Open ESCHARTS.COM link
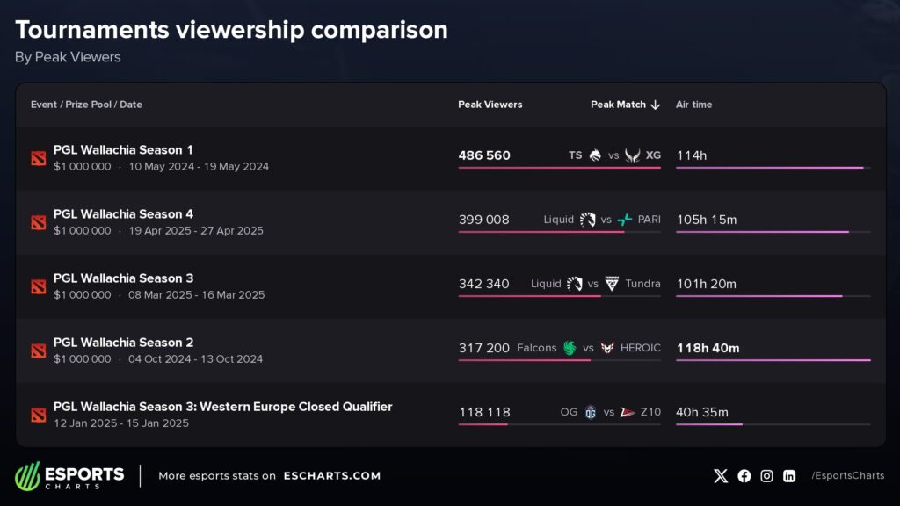Screen dimensions: 900x506 point(331,475)
